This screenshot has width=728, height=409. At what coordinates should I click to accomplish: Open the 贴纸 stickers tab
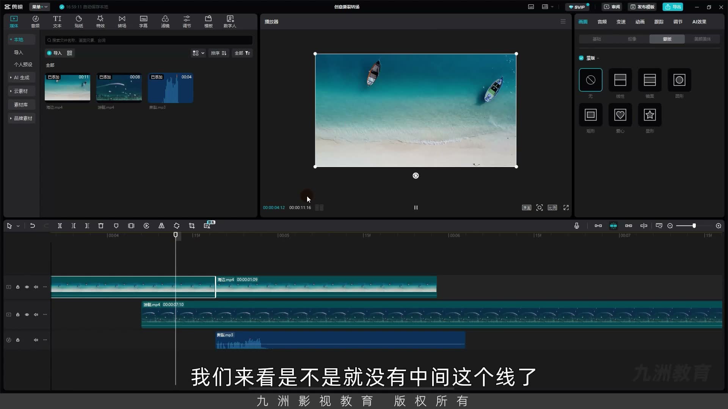(78, 22)
